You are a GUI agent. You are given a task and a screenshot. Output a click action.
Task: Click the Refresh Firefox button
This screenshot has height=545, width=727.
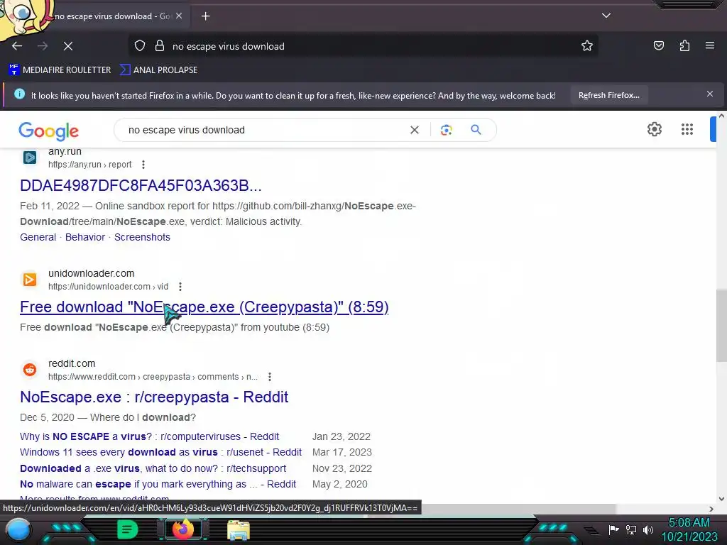coord(608,96)
